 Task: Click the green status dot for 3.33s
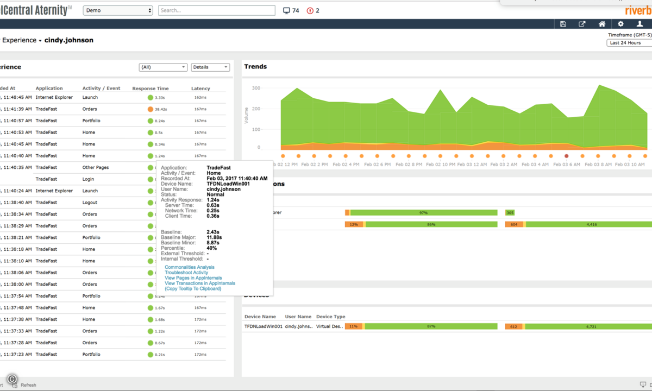[x=151, y=98]
